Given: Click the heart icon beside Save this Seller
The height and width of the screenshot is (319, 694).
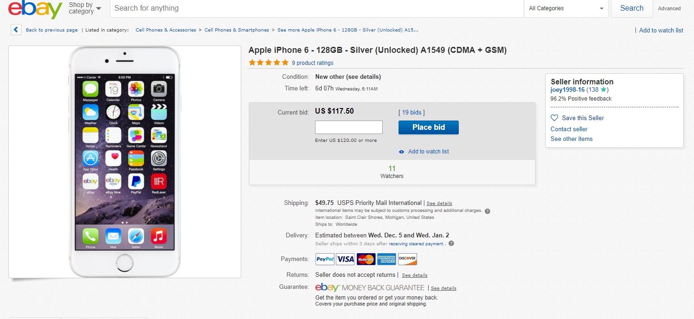Looking at the screenshot, I should 554,118.
